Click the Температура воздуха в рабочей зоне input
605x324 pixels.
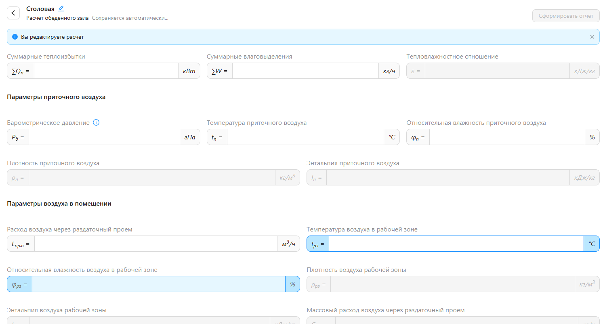point(456,244)
